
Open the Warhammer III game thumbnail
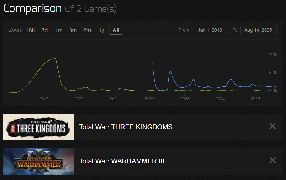click(39, 161)
